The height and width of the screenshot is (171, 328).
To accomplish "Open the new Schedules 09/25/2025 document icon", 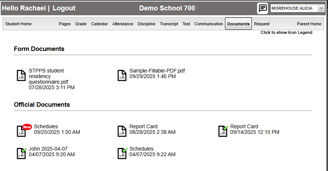I will 22,131.
